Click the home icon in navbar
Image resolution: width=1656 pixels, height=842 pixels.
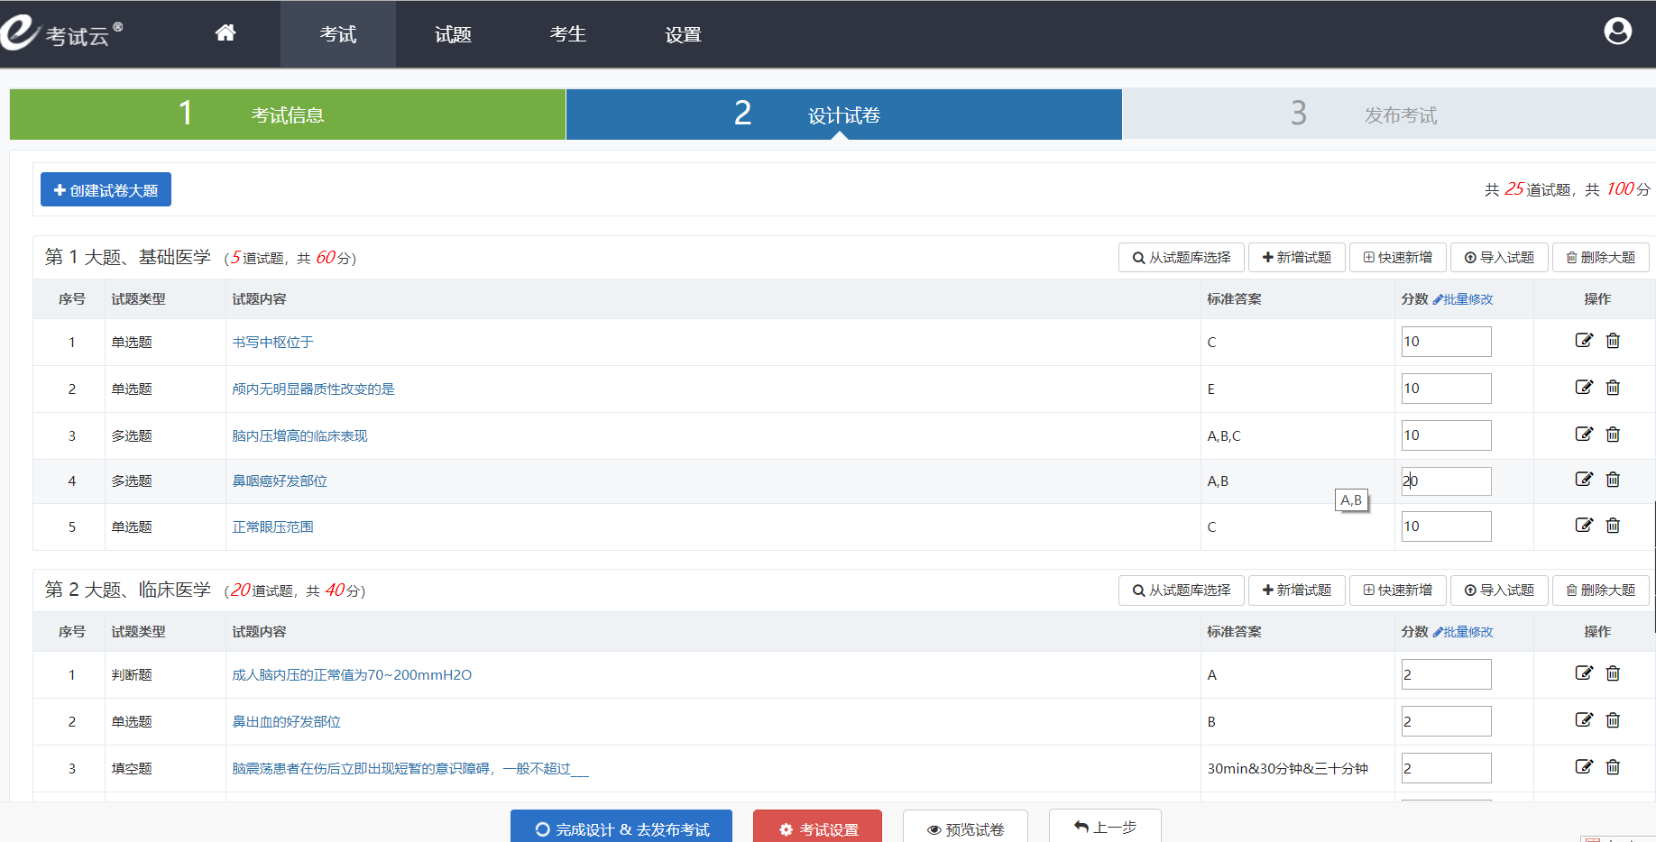pyautogui.click(x=225, y=33)
